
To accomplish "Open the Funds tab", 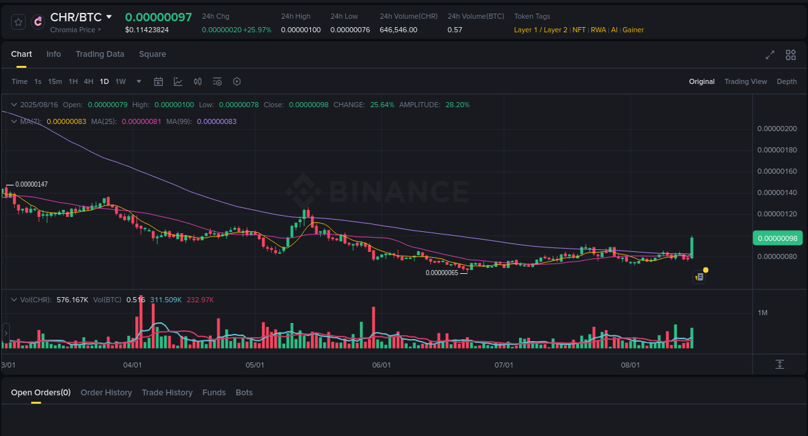I will [x=214, y=393].
